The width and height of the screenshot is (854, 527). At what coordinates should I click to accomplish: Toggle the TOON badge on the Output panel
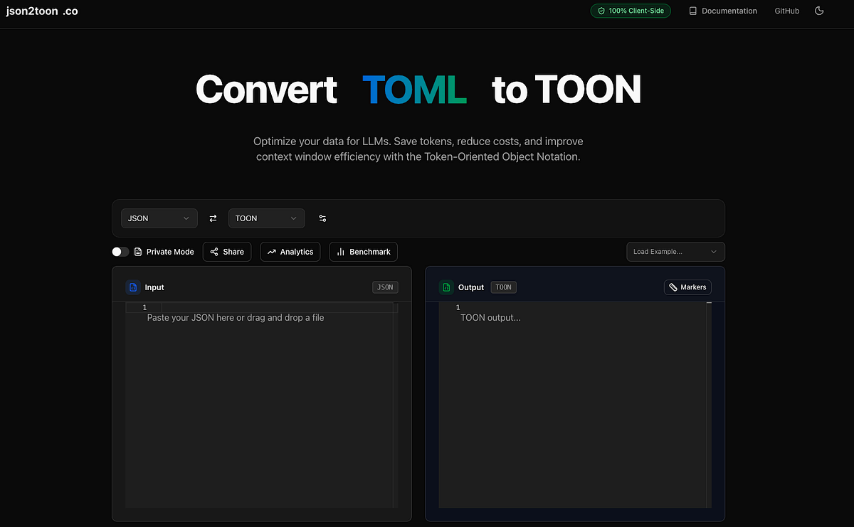[x=503, y=287]
